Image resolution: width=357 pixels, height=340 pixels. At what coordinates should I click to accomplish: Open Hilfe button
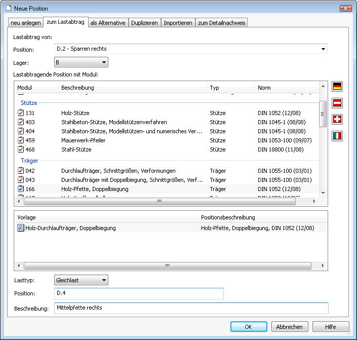point(331,327)
